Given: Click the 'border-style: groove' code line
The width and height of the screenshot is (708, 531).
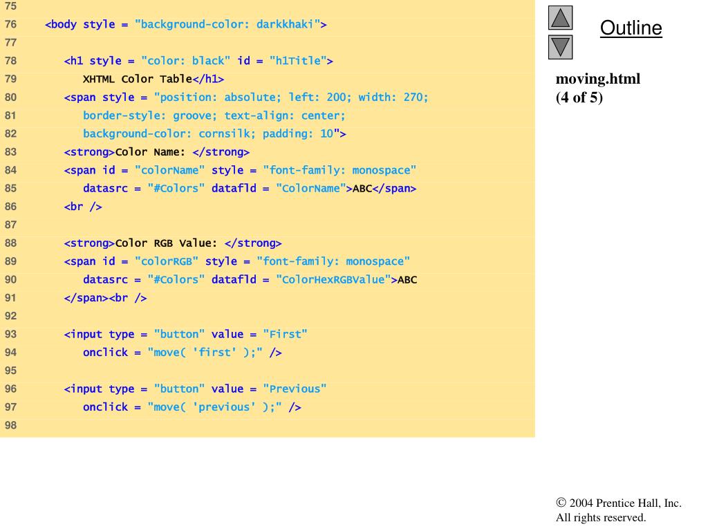Looking at the screenshot, I should (214, 115).
